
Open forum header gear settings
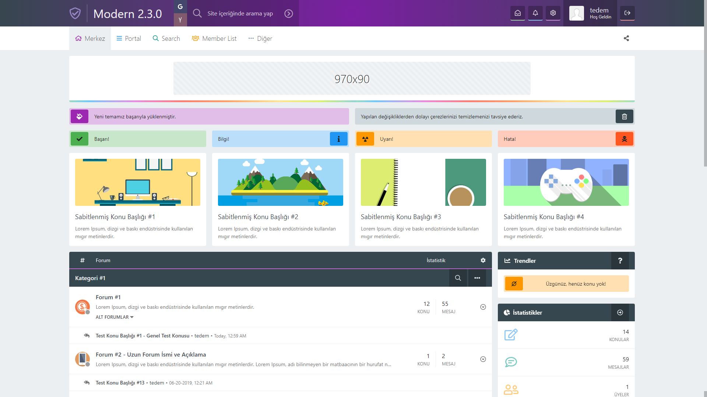[483, 260]
